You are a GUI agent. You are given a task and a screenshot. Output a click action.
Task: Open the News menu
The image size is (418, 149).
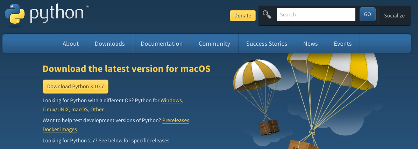tap(311, 44)
